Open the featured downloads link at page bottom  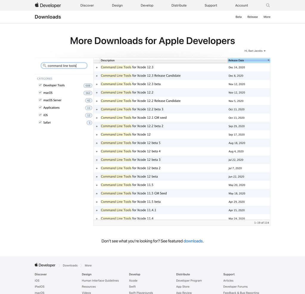193,241
